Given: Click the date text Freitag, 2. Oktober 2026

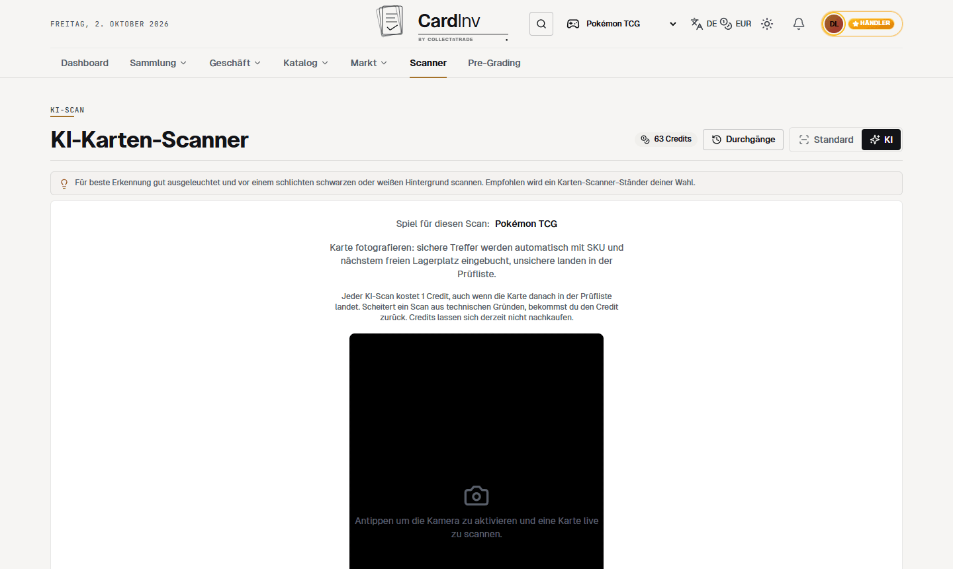Looking at the screenshot, I should pyautogui.click(x=110, y=24).
